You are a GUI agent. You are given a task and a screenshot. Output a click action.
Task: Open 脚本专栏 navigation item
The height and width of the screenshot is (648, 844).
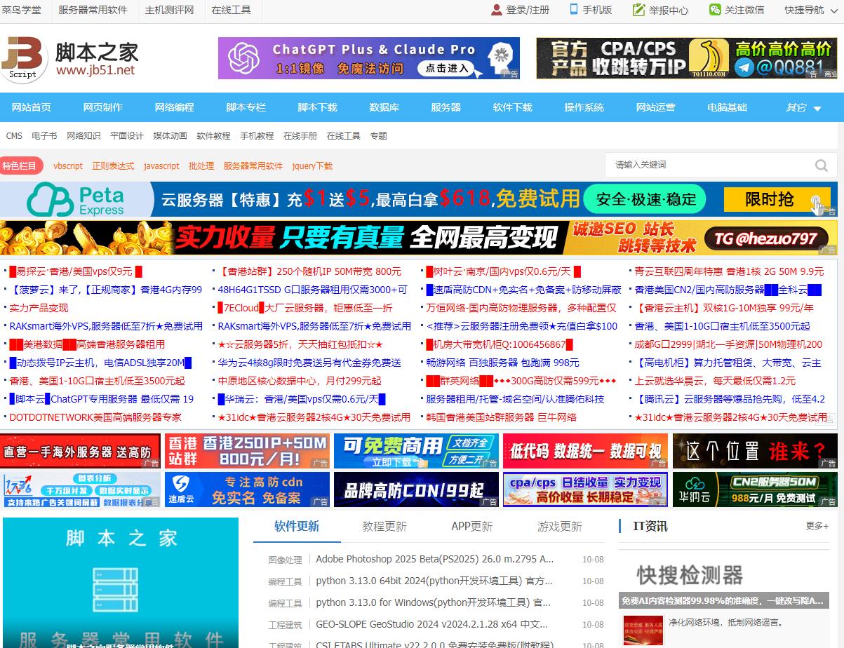(x=246, y=107)
